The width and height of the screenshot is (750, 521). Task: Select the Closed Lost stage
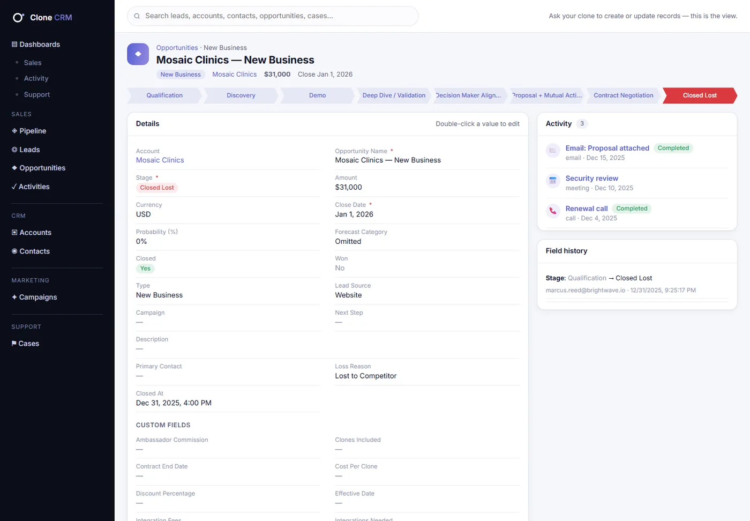coord(700,95)
